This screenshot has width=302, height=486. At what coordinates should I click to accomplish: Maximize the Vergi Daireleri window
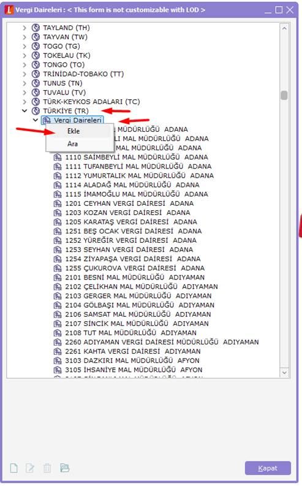click(279, 10)
